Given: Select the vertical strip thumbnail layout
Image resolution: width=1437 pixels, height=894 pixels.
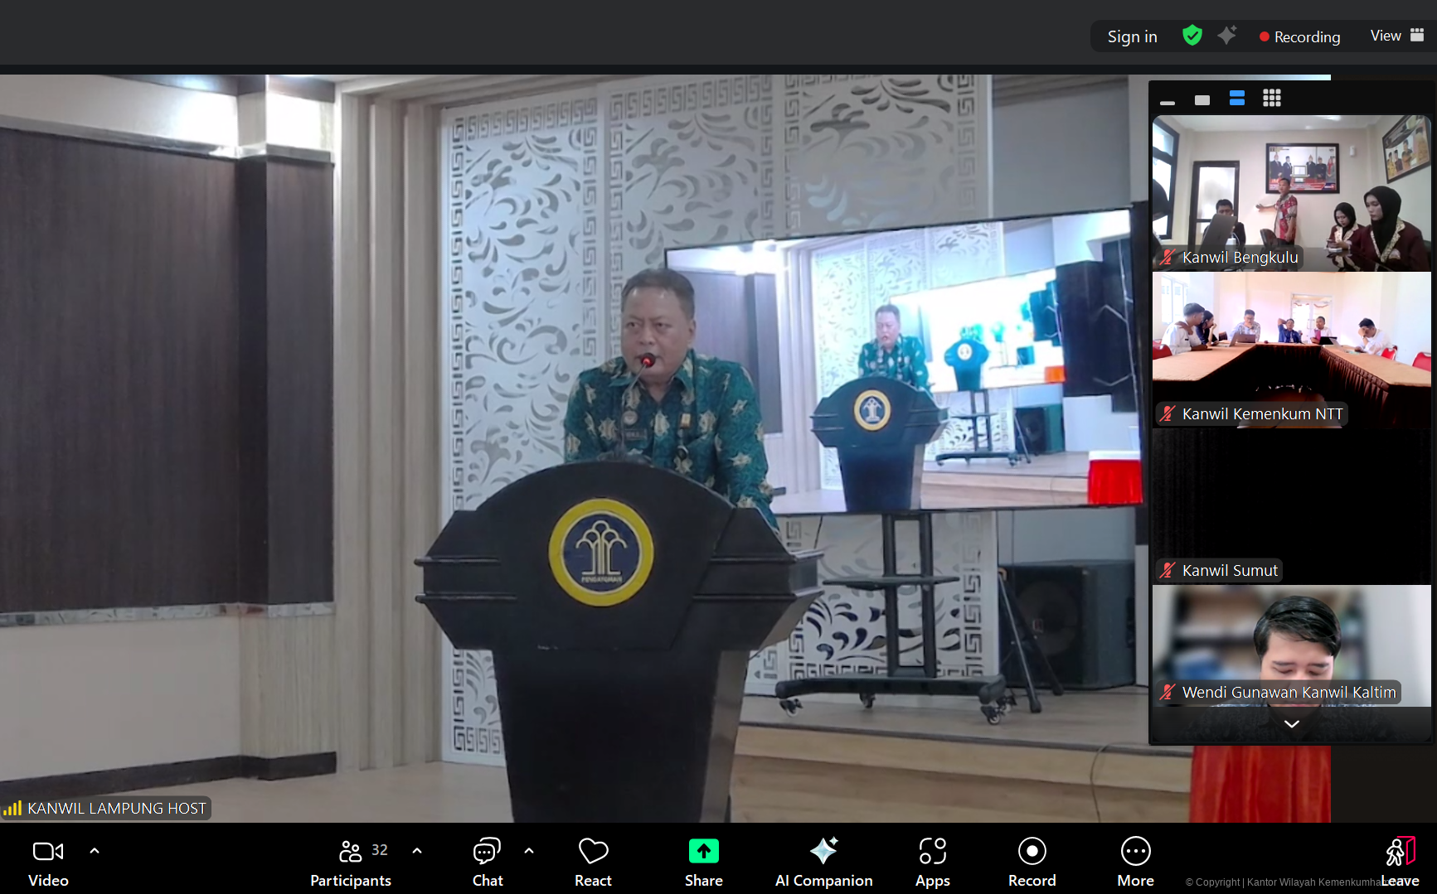Looking at the screenshot, I should [x=1236, y=99].
